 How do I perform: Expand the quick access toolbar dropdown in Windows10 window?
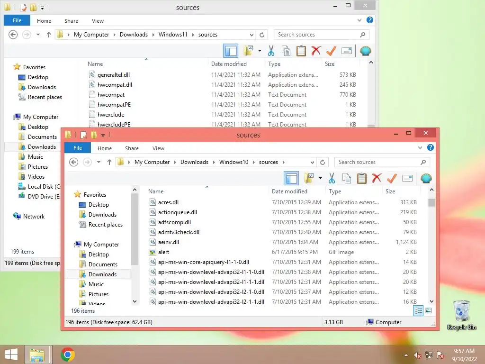(103, 135)
